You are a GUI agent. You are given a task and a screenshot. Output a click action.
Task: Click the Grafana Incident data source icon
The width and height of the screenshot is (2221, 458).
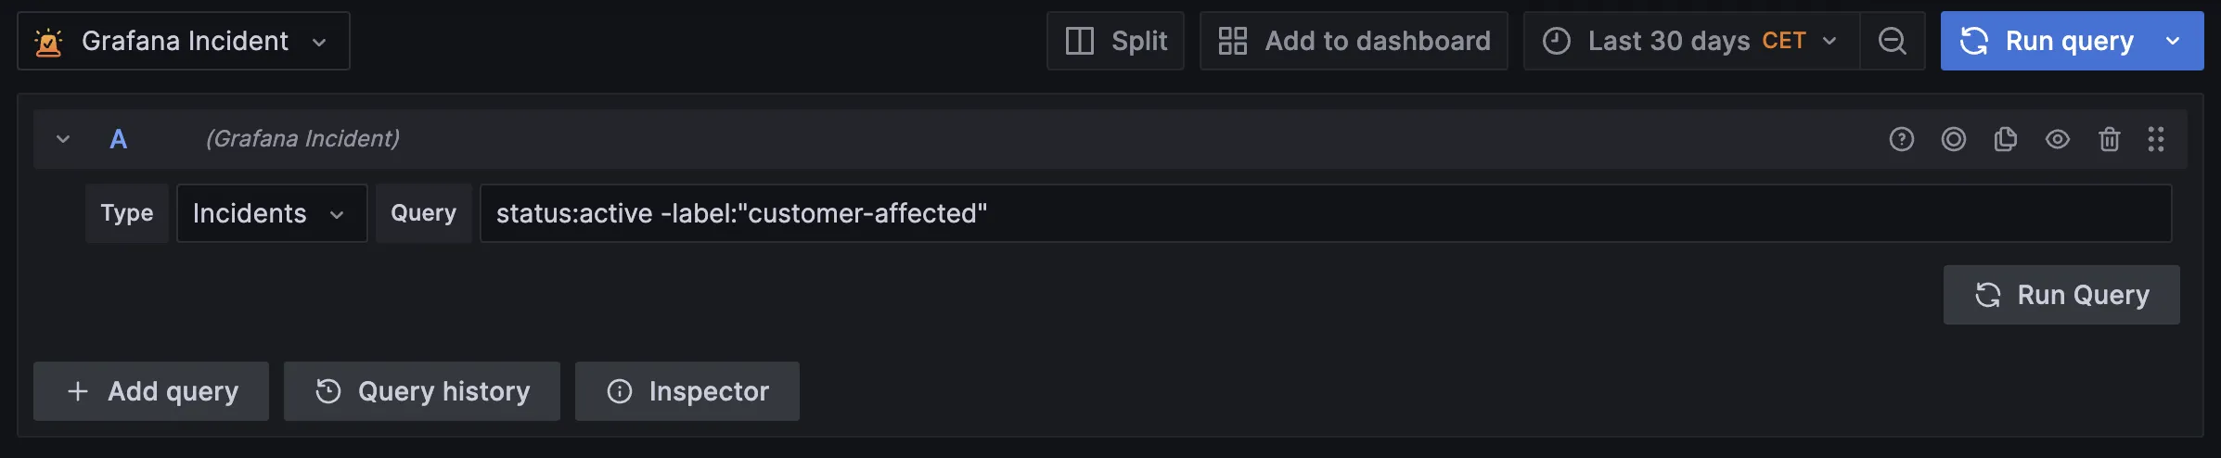click(48, 42)
